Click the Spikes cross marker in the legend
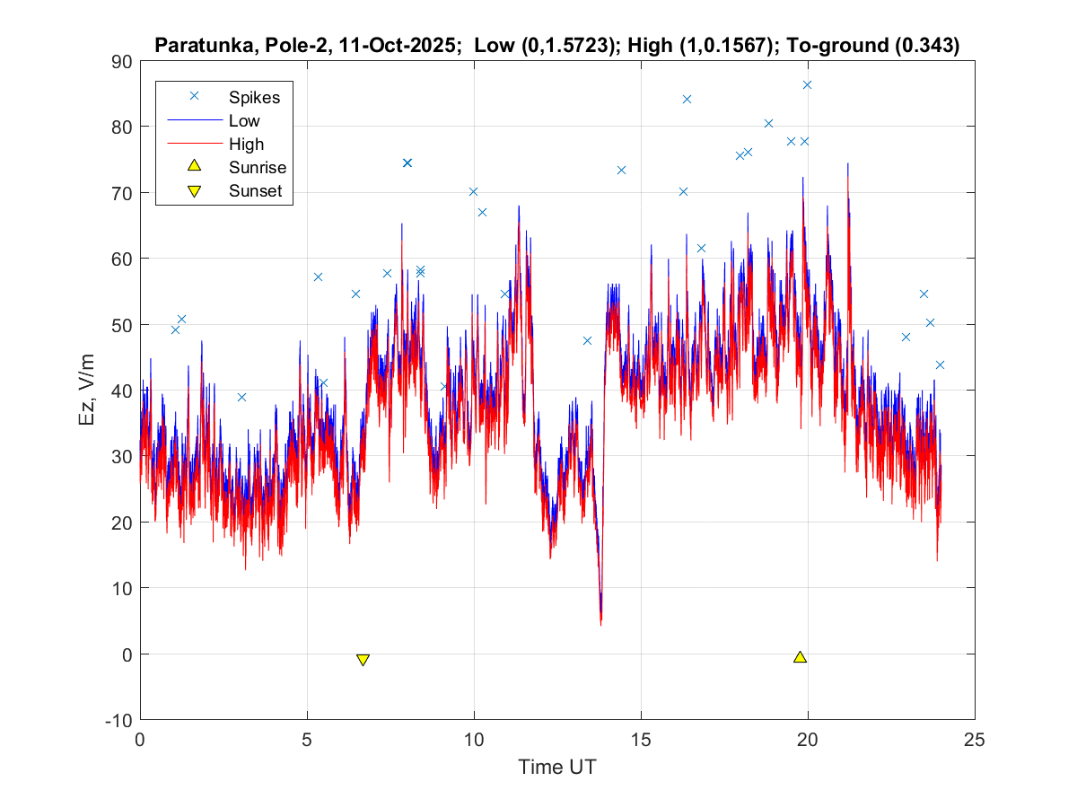This screenshot has height=808, width=1077. (x=192, y=95)
